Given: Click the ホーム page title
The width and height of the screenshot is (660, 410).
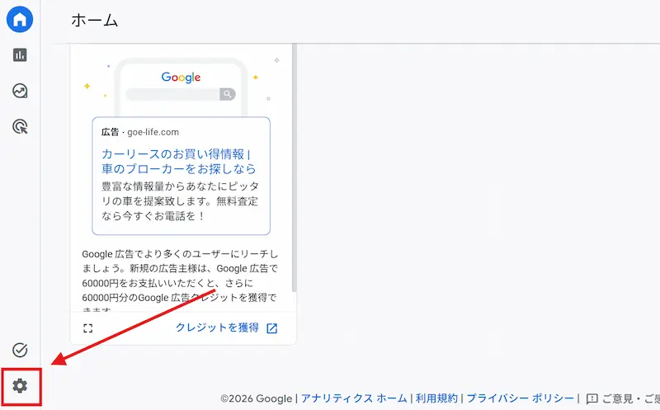Looking at the screenshot, I should coord(94,20).
